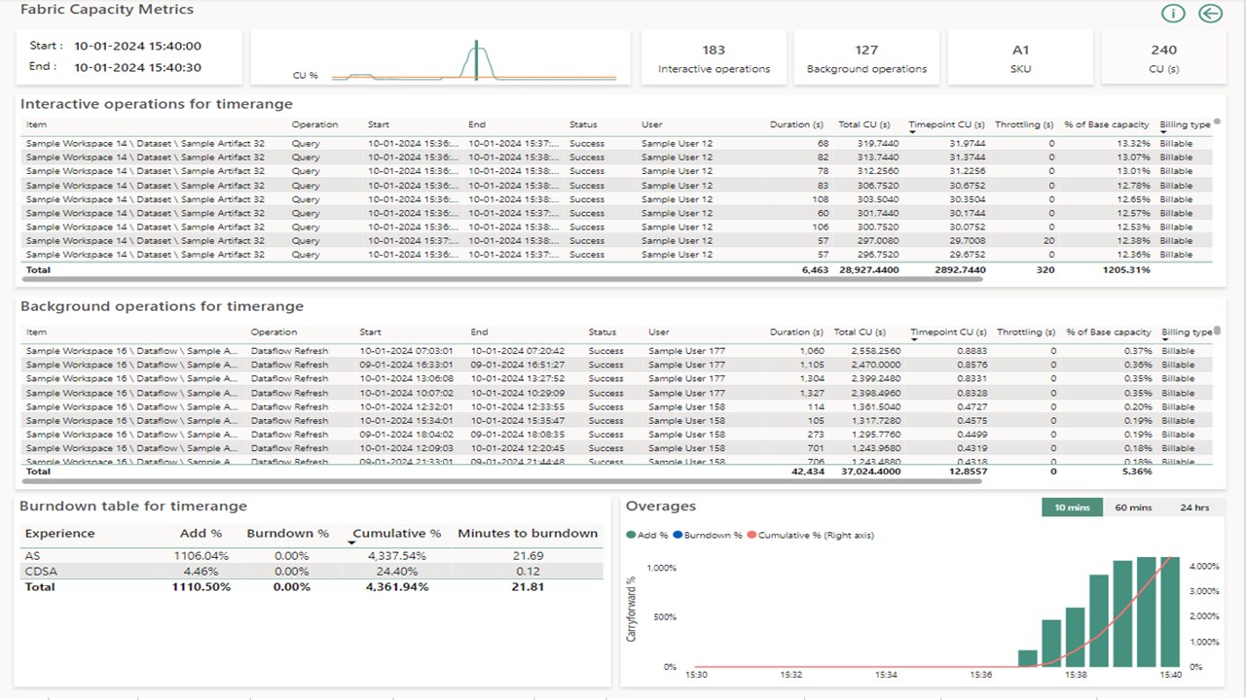Toggle sort order on Duration (s) column

[795, 124]
